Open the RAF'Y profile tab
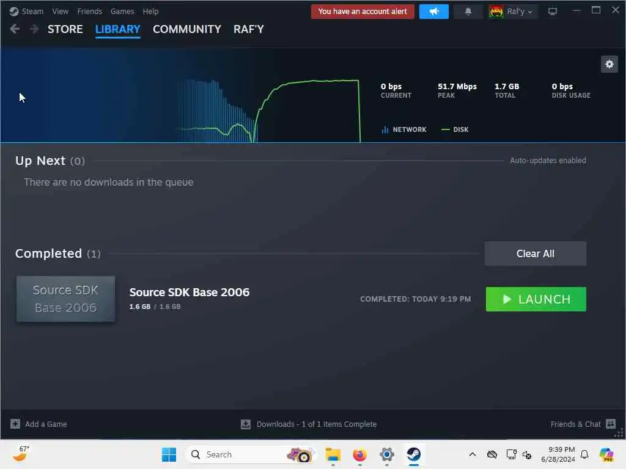 [249, 29]
